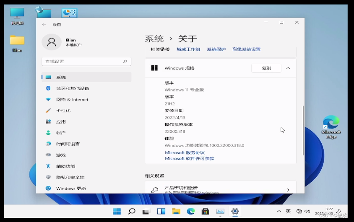354x222 pixels.
Task: Open the volume tray icon
Action: [x=307, y=211]
